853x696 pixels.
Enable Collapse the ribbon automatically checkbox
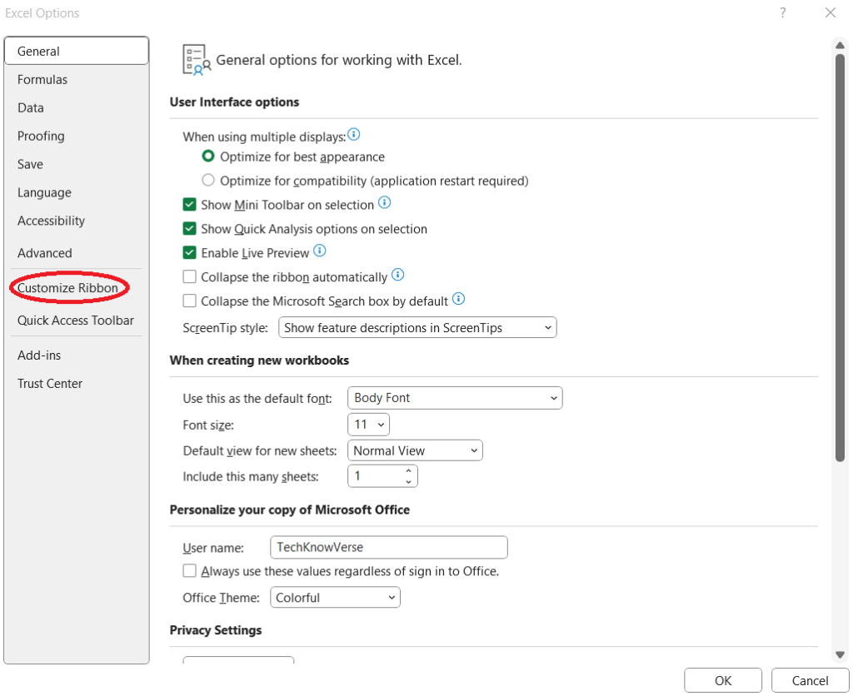(190, 276)
